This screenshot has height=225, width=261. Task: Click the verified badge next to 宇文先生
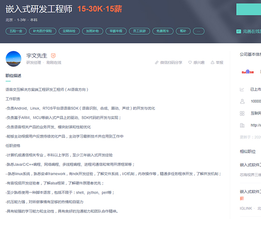(x=53, y=55)
